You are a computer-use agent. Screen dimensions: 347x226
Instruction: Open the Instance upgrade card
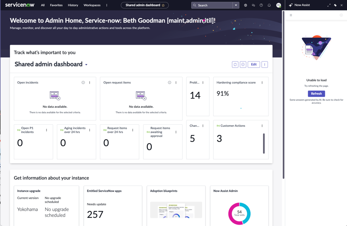coord(46,206)
